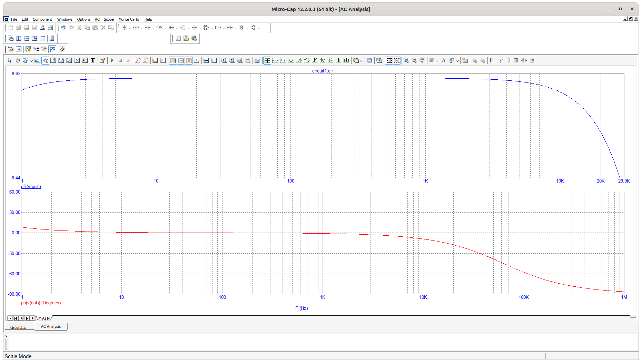Click the Print icon in main toolbar
The width and height of the screenshot is (642, 363).
[50, 28]
